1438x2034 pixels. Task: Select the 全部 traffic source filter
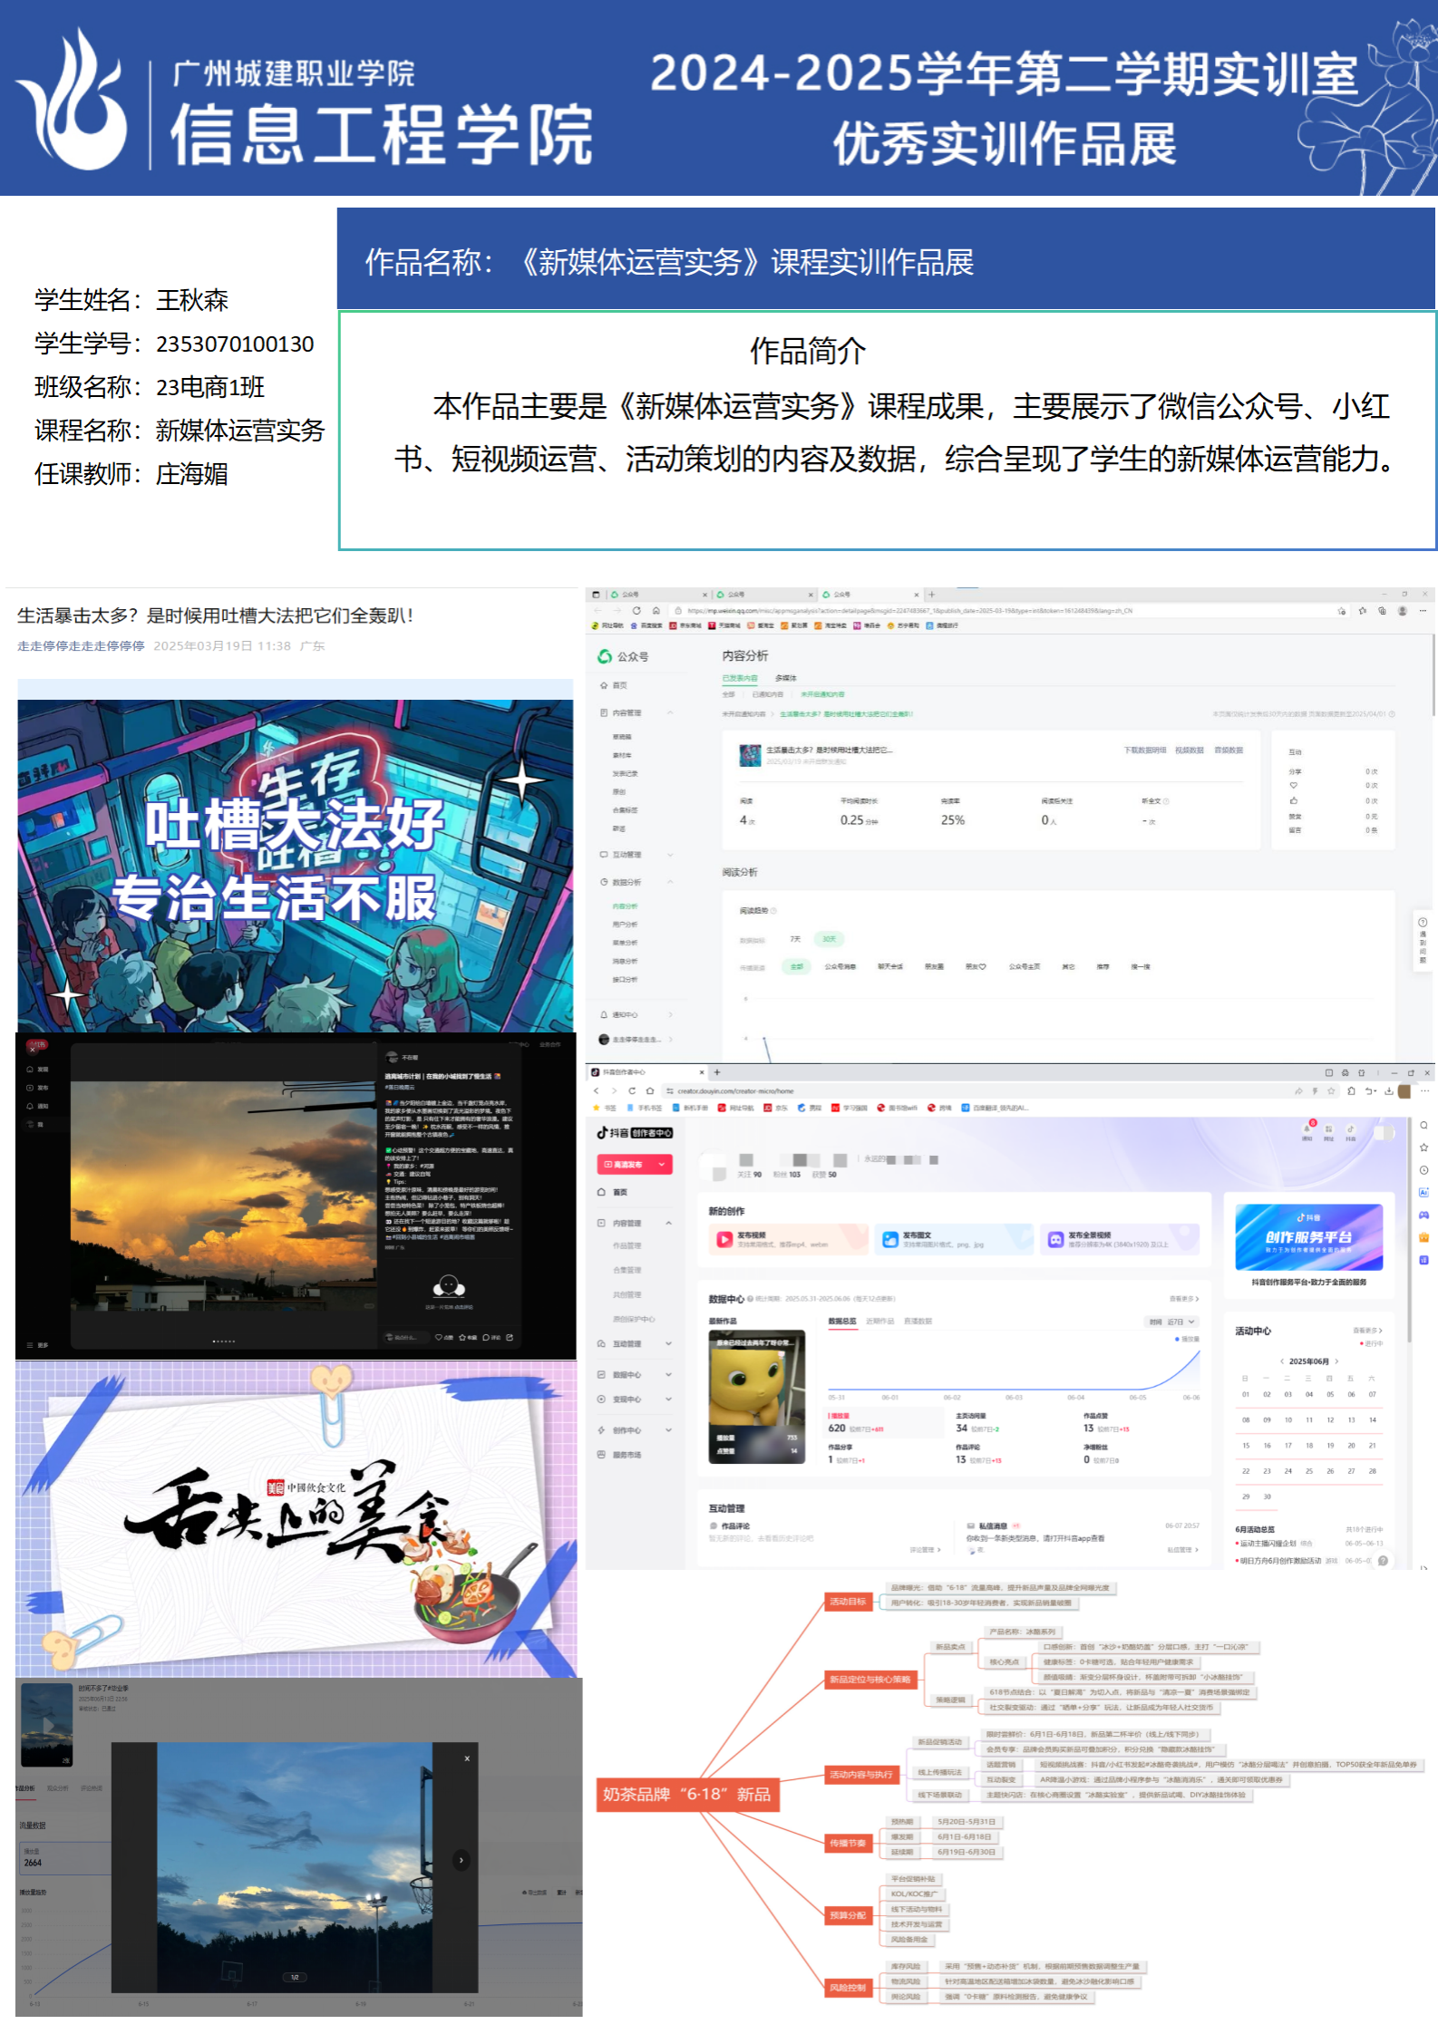coord(796,967)
